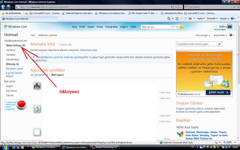The height and width of the screenshot is (150, 240).
Task: Click E-posta hesabı ekleyin link
Action: click(14, 74)
